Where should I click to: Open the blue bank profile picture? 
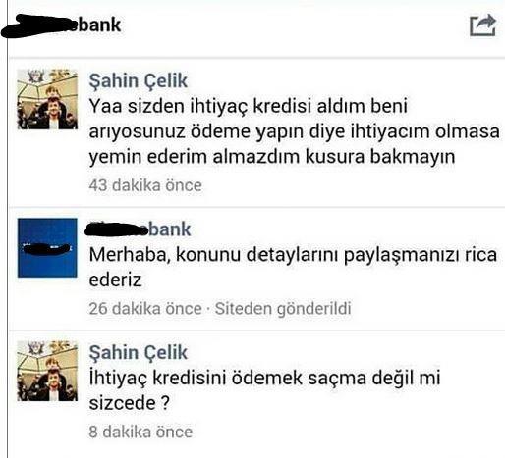[47, 247]
